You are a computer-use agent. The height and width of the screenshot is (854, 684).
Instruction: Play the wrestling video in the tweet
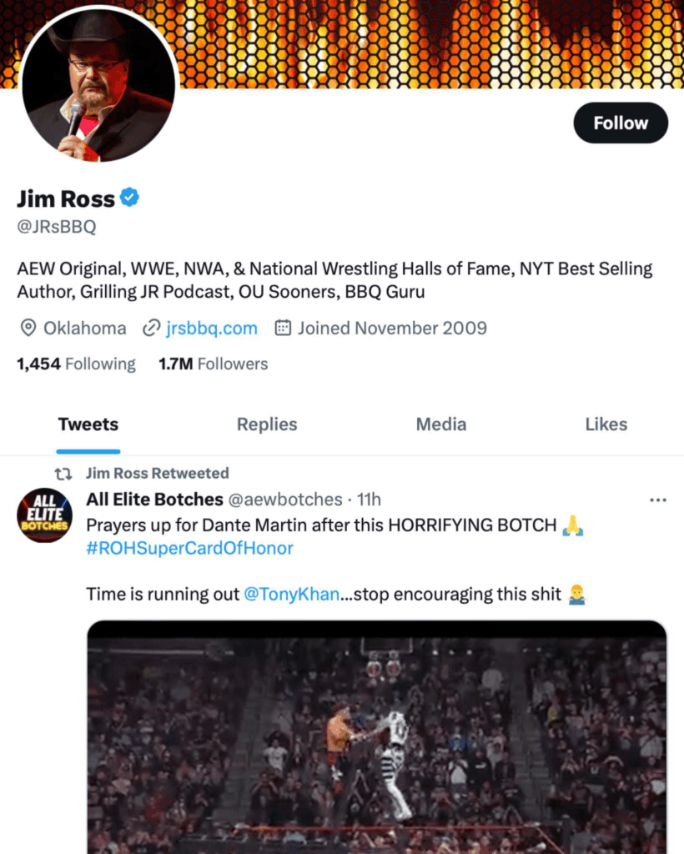[x=377, y=737]
